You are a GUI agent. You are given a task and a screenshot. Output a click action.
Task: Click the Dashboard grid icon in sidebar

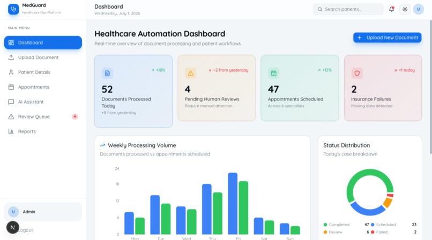tap(11, 43)
